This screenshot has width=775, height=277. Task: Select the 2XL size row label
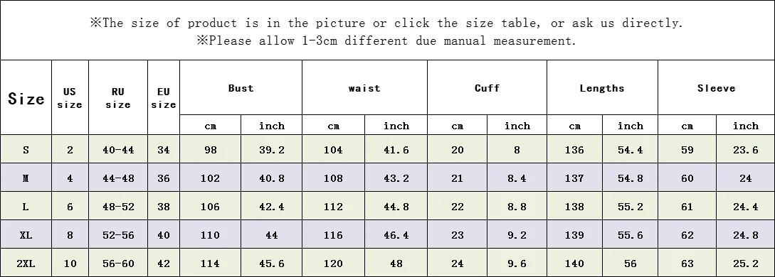(26, 264)
